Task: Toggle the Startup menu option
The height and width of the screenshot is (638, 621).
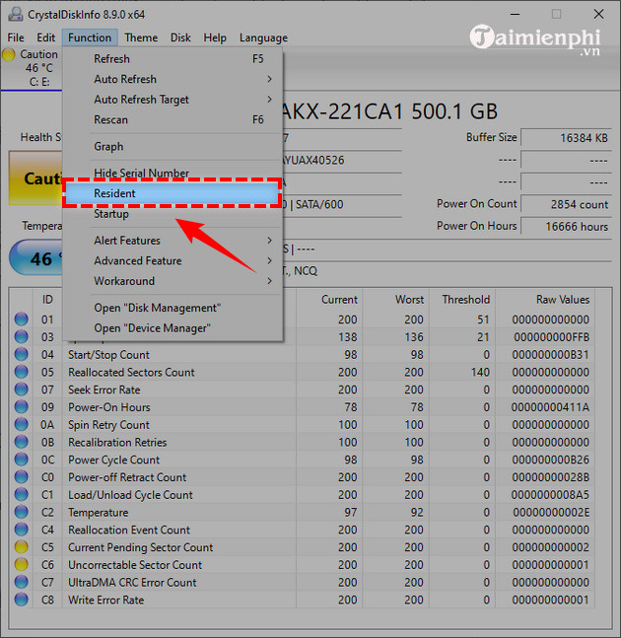Action: [x=172, y=214]
